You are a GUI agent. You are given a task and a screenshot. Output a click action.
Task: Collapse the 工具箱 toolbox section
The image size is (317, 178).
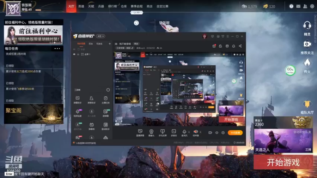click(x=108, y=90)
